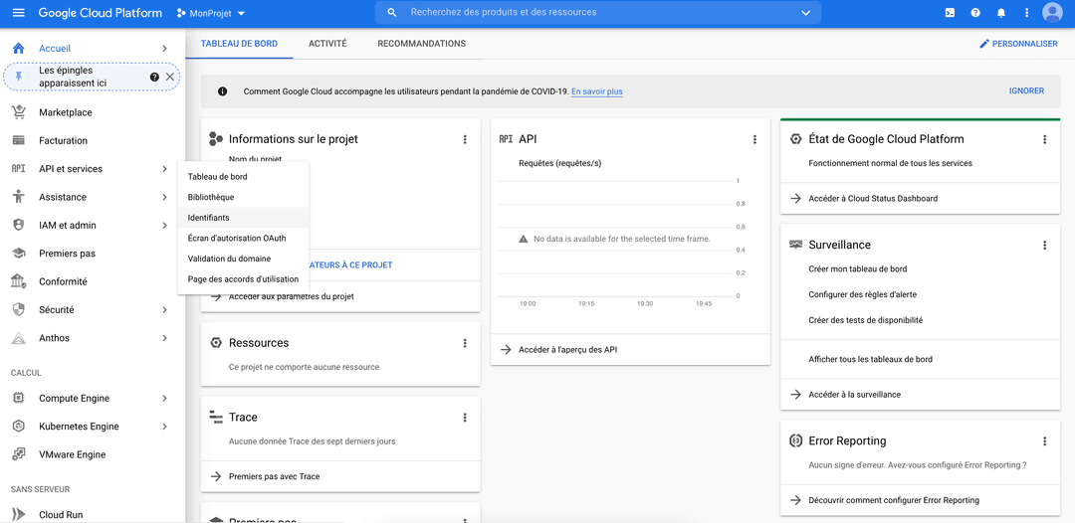1075x523 pixels.
Task: Open the top bar three-dot settings menu
Action: coord(1026,13)
